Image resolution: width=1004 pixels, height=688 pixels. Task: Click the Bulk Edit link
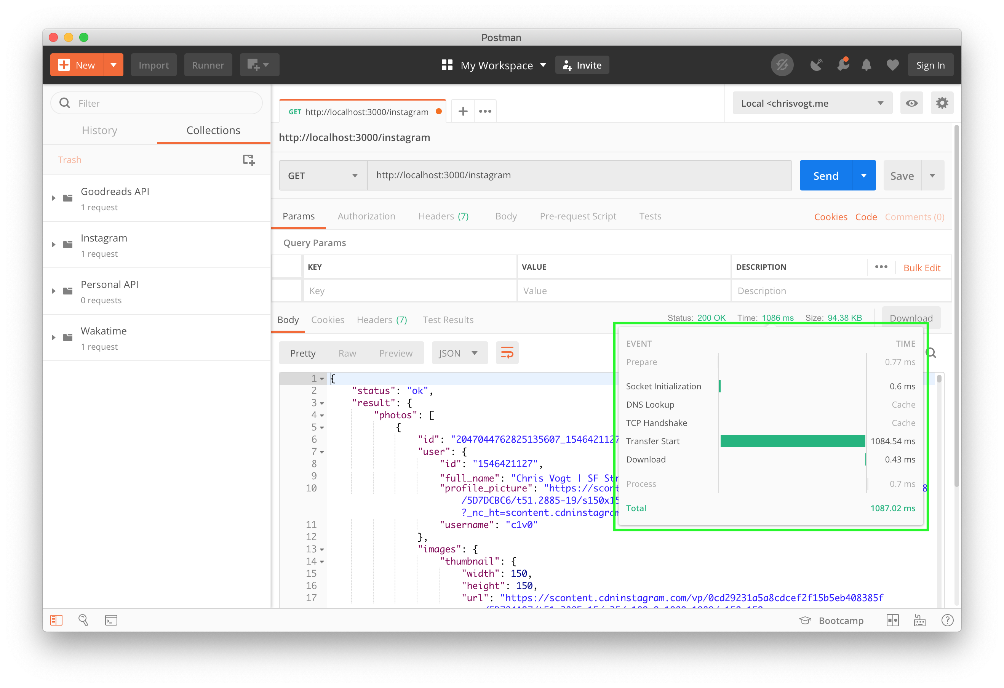921,268
